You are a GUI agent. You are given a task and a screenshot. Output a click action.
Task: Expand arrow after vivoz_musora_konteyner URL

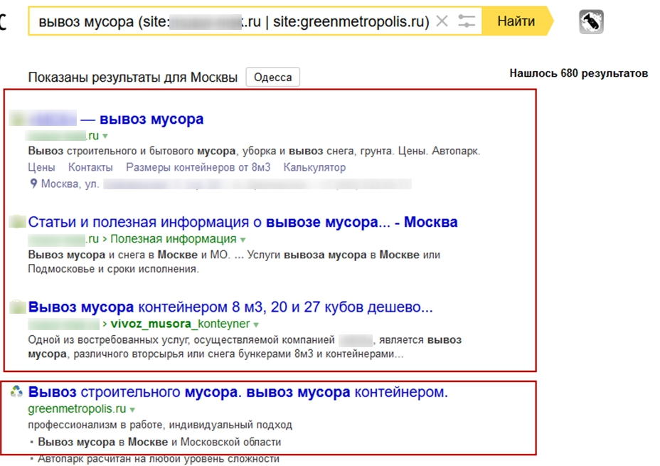[256, 325]
